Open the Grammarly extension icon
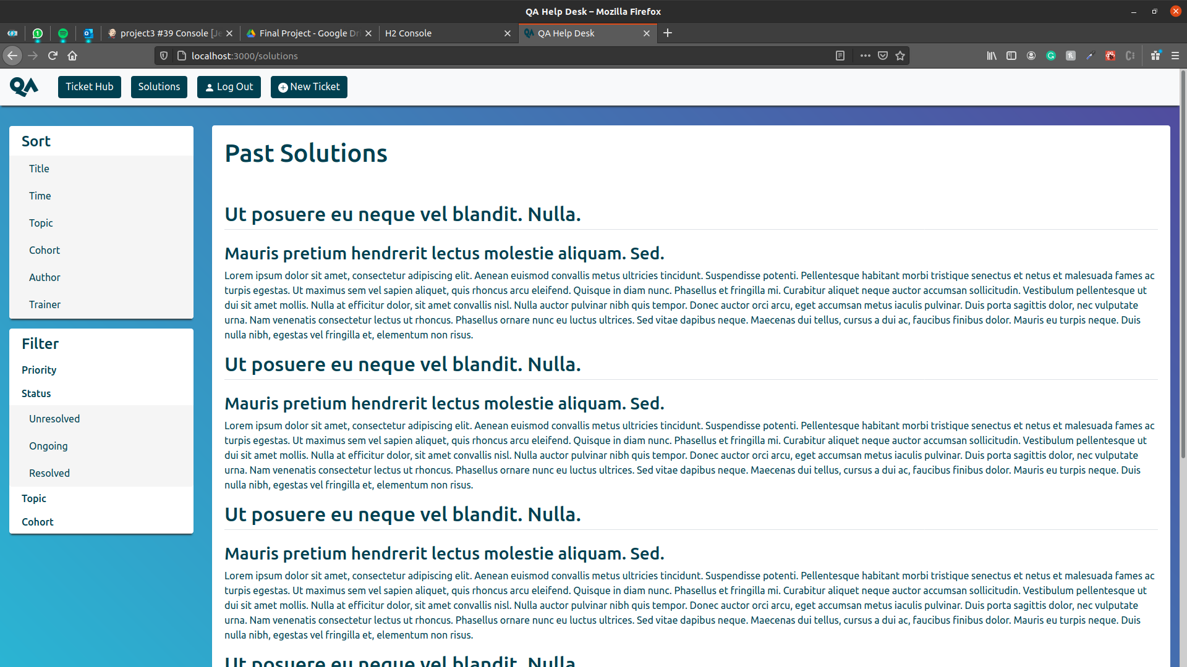Viewport: 1187px width, 667px height. 1051,56
